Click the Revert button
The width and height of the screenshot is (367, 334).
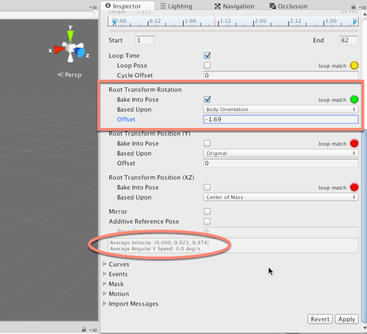320,319
